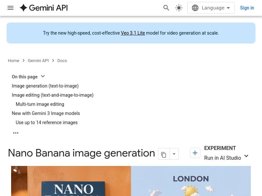Open the Veo 3.1 Lite link
Screen dimensions: 262x196
point(133,33)
